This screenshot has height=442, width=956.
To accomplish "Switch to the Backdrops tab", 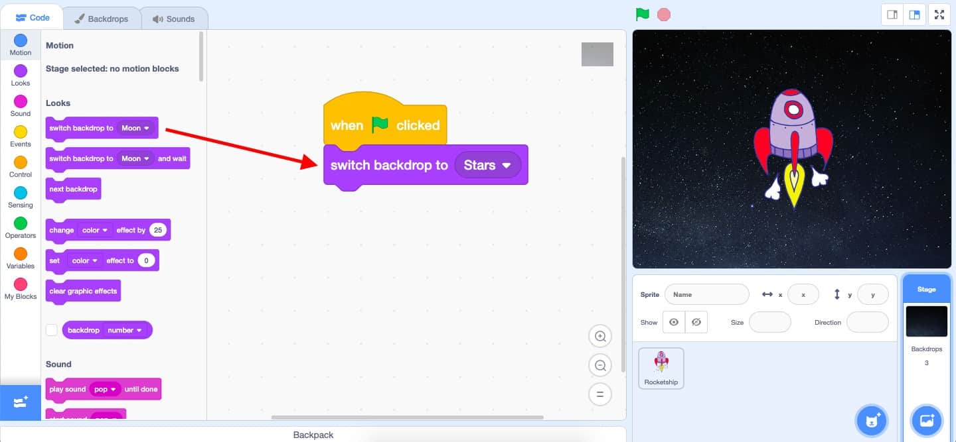I will coord(101,19).
